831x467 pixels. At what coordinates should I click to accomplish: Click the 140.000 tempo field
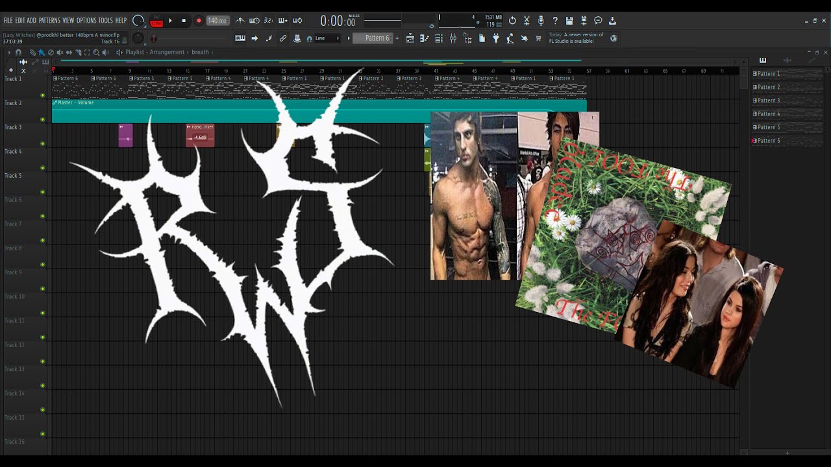click(x=217, y=21)
